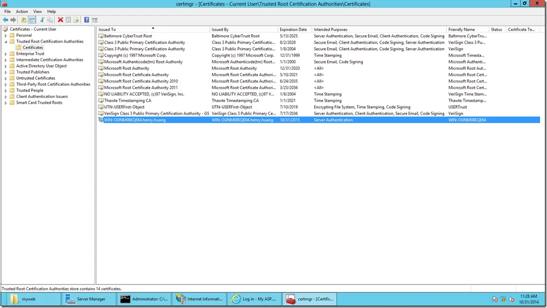Select the Copyright (c) 1997 Microsoft Corp. row

pos(319,55)
